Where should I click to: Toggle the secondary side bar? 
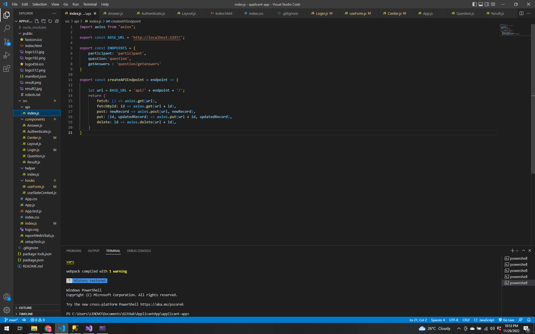coord(487,4)
